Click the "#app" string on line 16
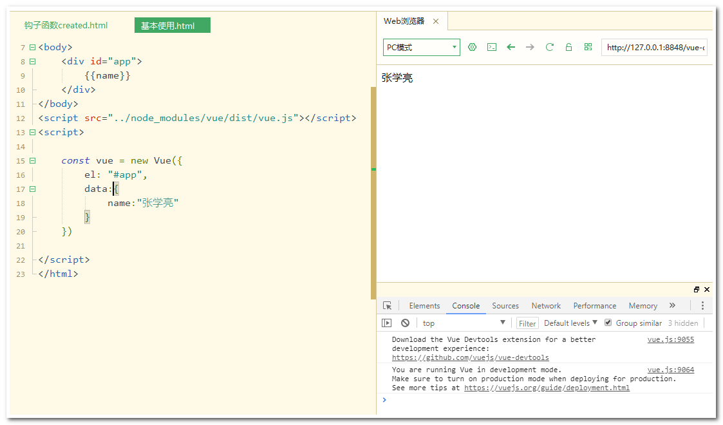The height and width of the screenshot is (425, 723). pos(124,175)
